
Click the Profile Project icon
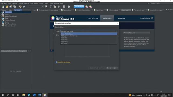69,7
